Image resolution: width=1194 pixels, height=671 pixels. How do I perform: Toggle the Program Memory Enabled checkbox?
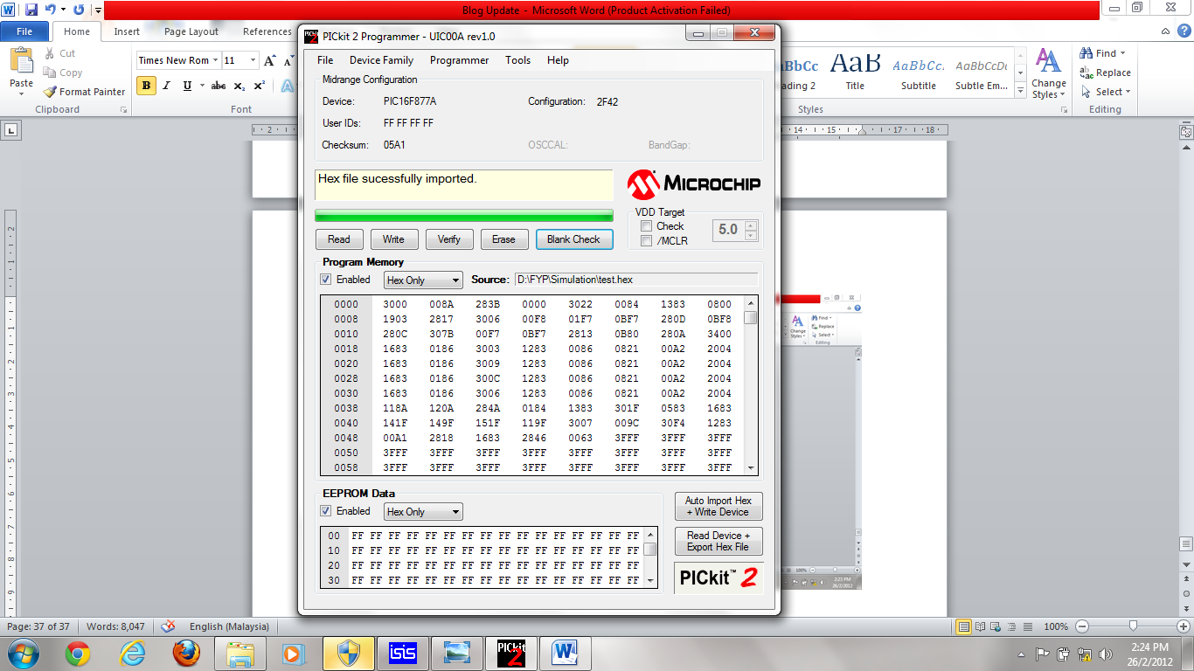click(326, 280)
